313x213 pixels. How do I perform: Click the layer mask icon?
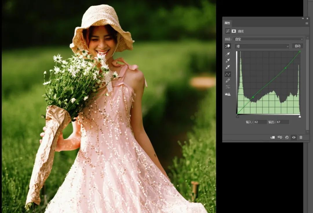click(234, 31)
